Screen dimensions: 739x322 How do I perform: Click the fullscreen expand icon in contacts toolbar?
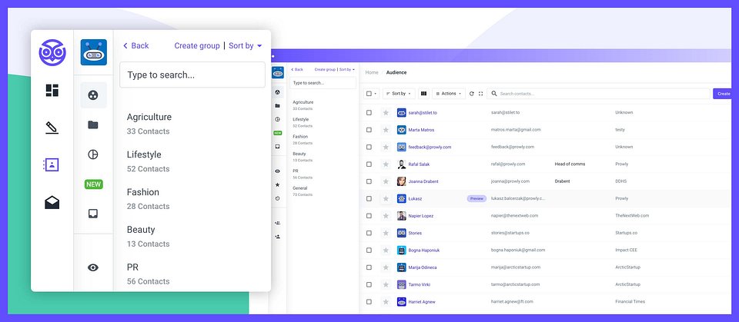pyautogui.click(x=480, y=94)
